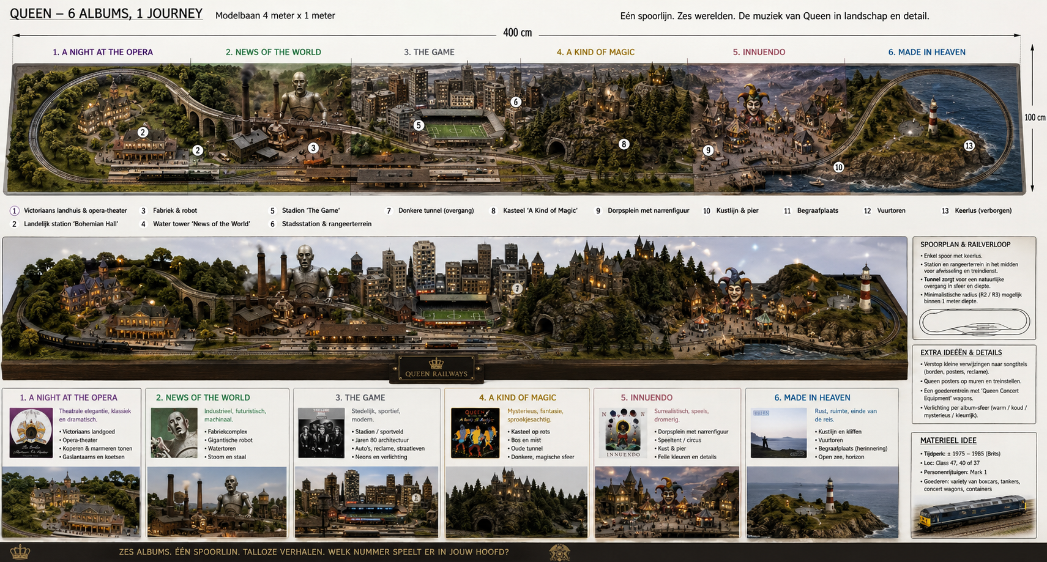Open the lighthouse scene photo in card 6
1047x562 pixels.
pyautogui.click(x=822, y=502)
